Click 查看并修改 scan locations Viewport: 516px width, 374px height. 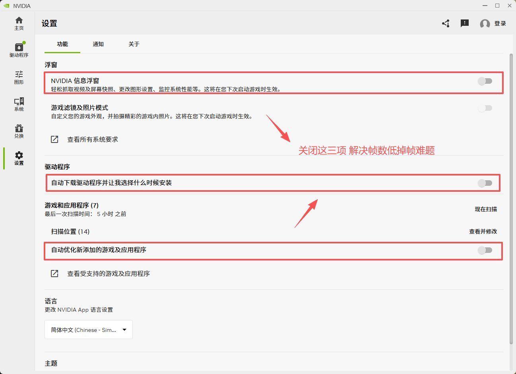[x=483, y=231]
